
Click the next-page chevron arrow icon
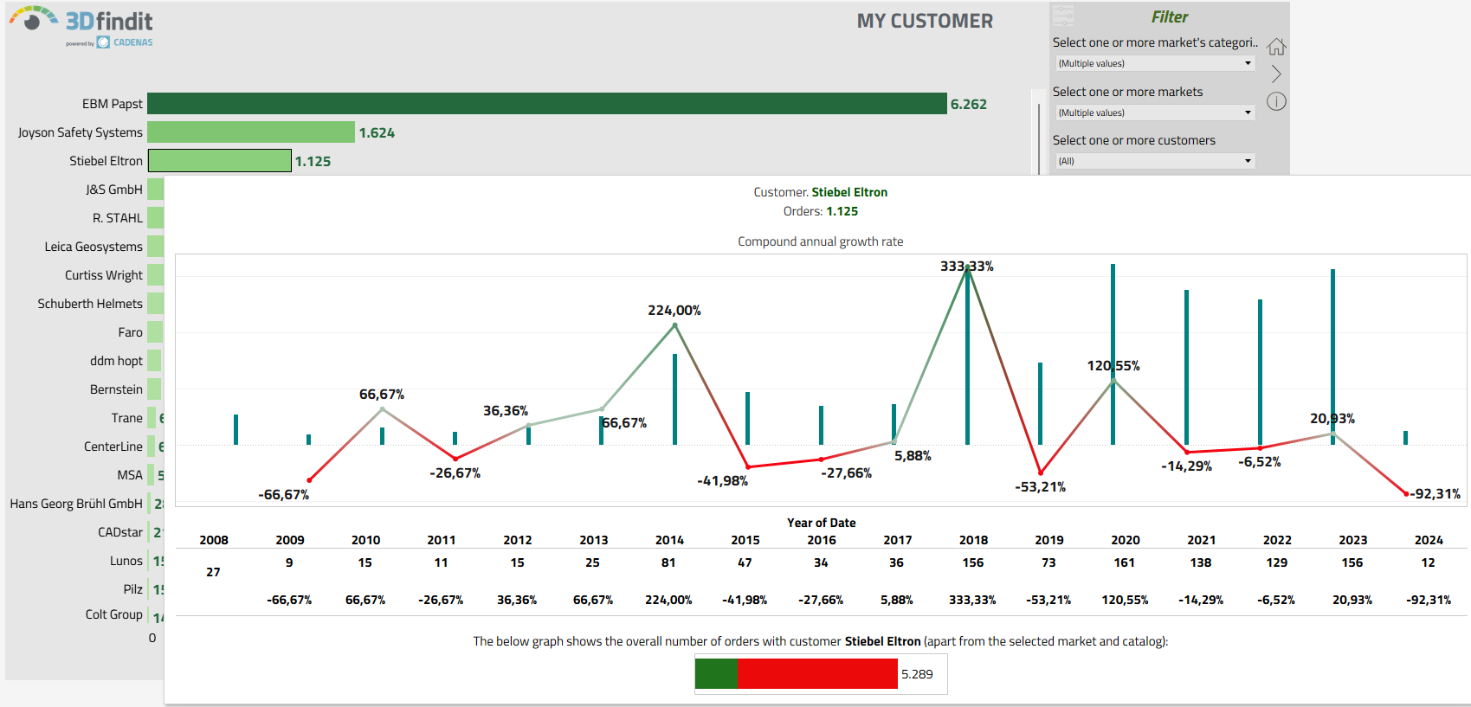pos(1276,74)
